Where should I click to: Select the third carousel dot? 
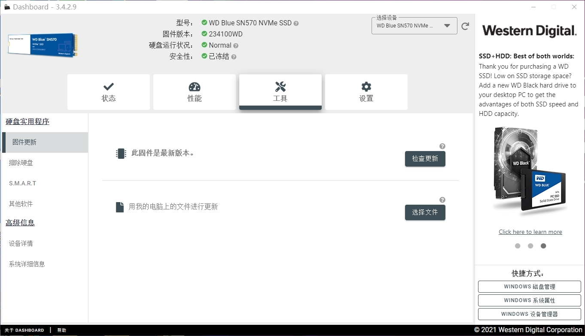(543, 246)
